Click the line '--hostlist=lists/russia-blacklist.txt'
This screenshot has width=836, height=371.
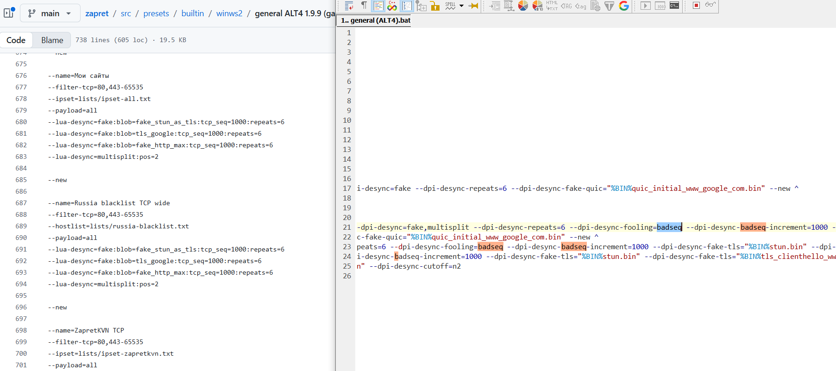coord(118,226)
